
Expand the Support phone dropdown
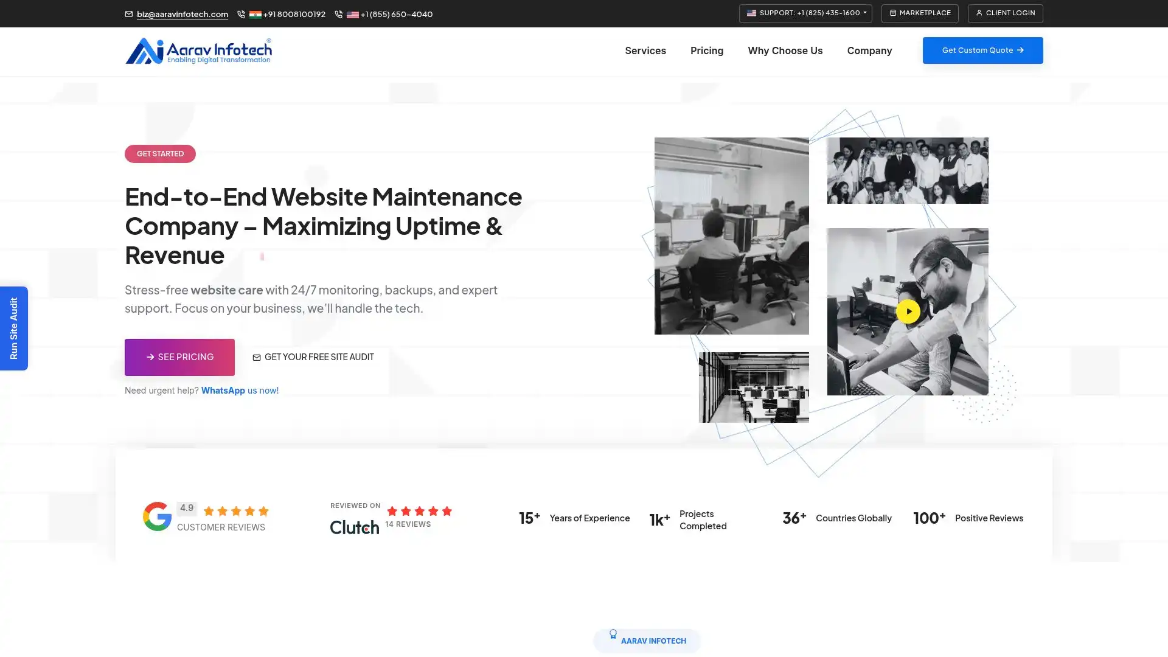point(805,13)
